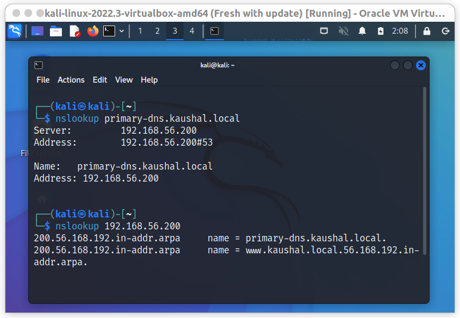Viewport: 460px width, 318px height.
Task: Click the power manager battery icon
Action: point(381,31)
